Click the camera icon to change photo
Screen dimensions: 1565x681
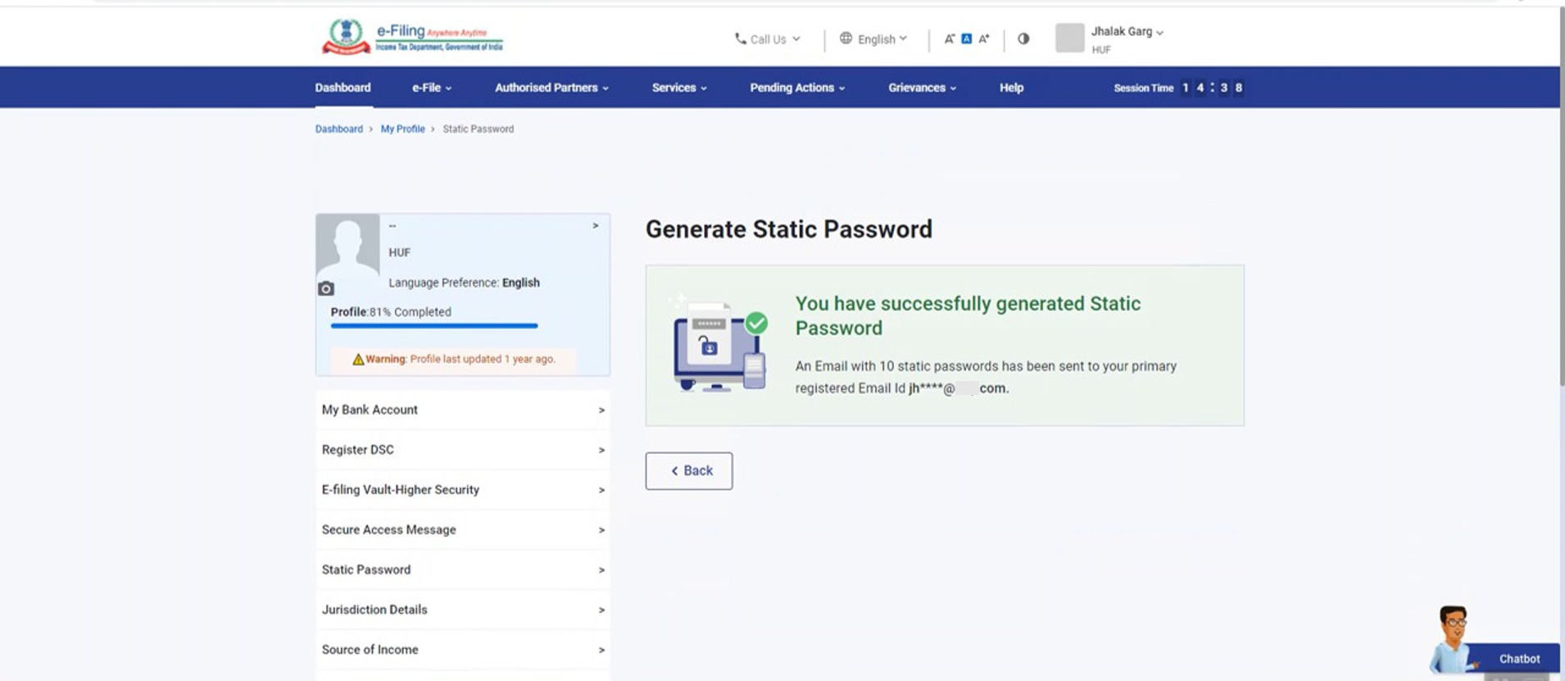tap(326, 288)
